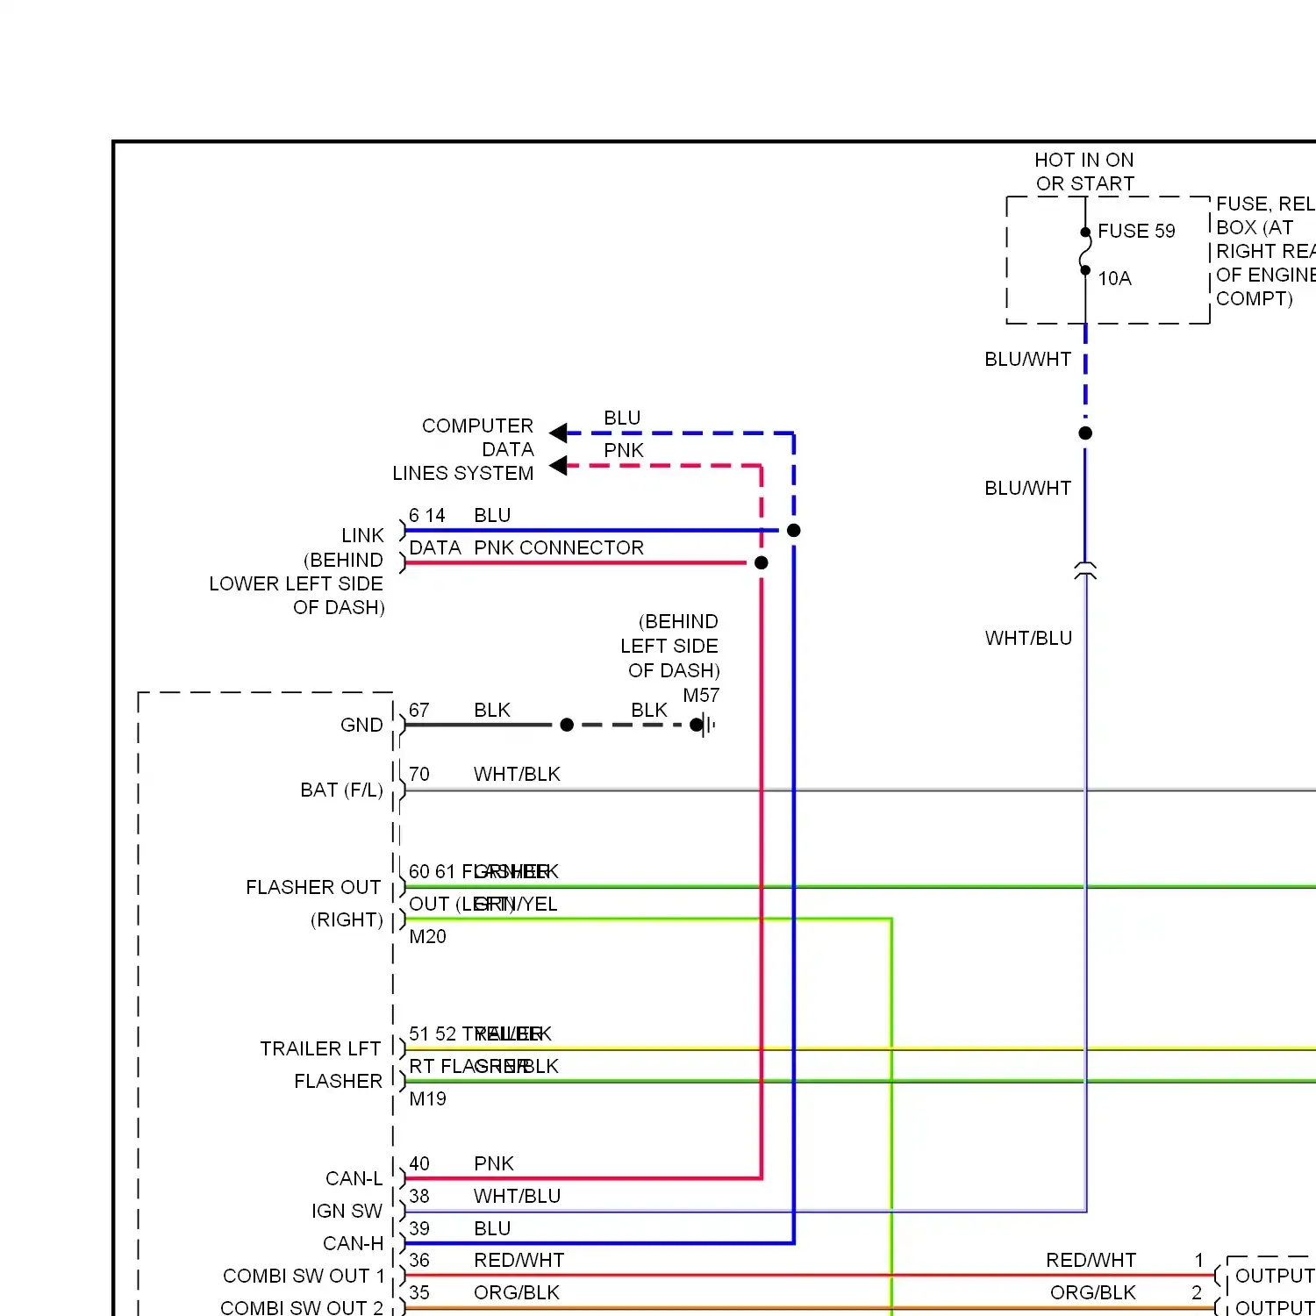Screen dimensions: 1316x1316
Task: Click the splice dot on the BLK ground wire
Action: [567, 725]
